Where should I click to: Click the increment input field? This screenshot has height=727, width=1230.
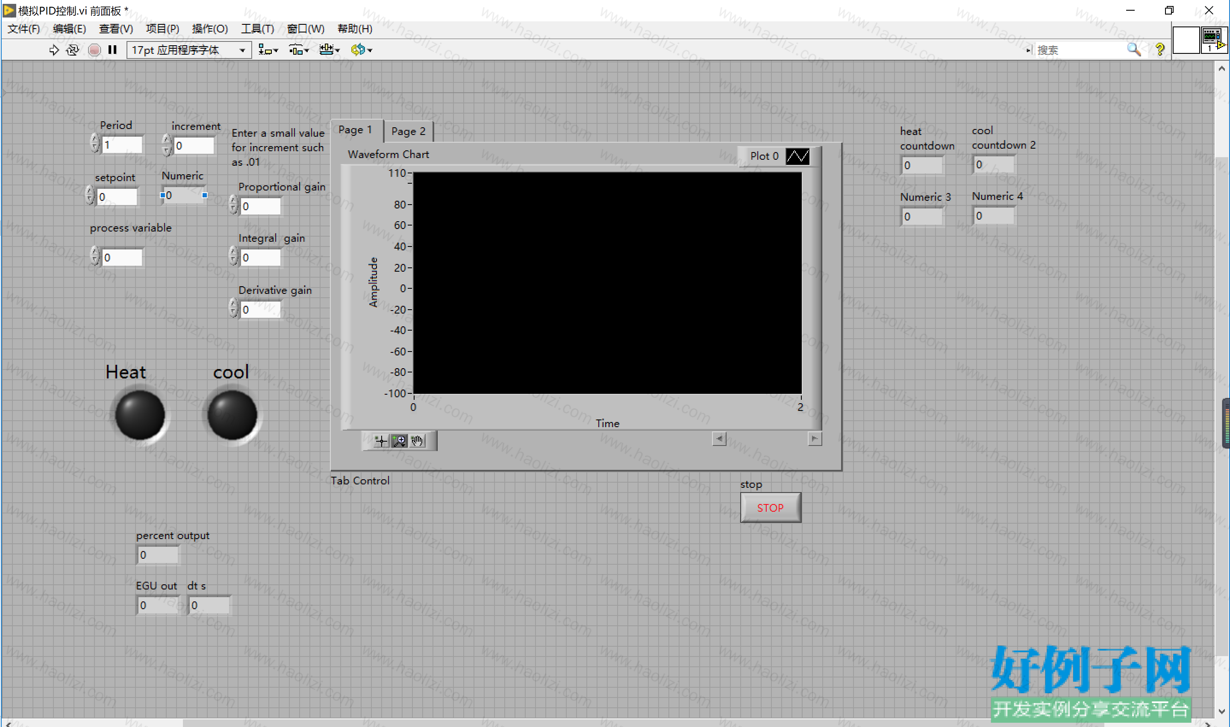[194, 146]
